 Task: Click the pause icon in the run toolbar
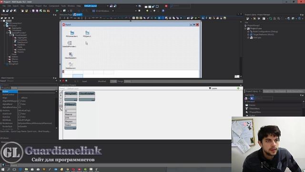(x=71, y=11)
